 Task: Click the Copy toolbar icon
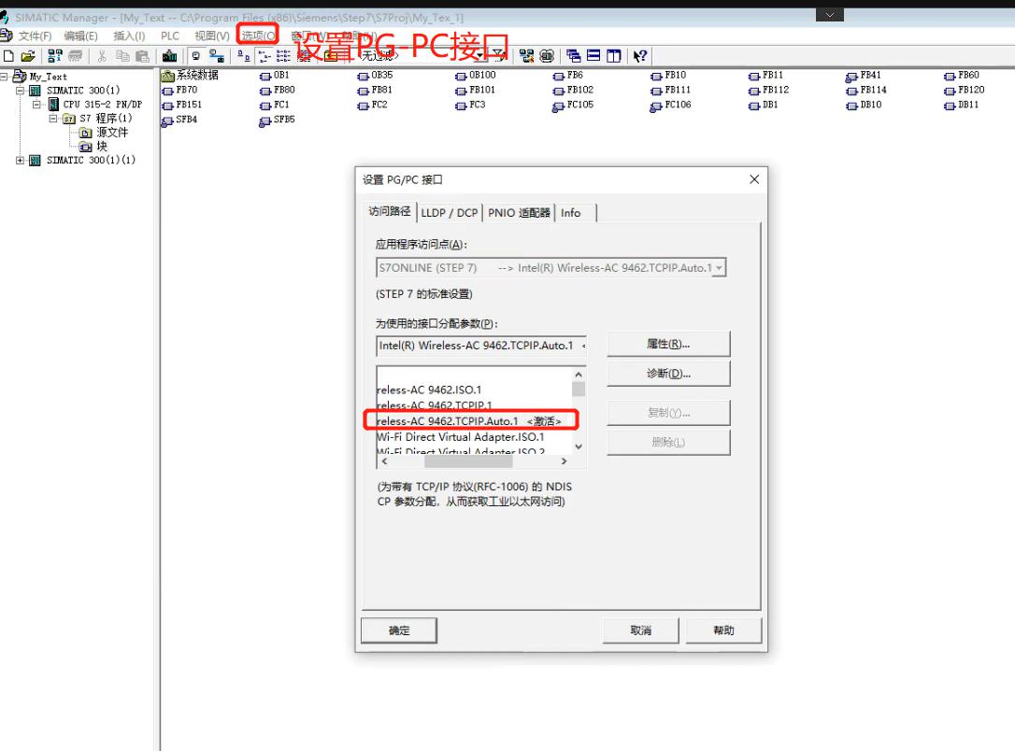pos(122,56)
